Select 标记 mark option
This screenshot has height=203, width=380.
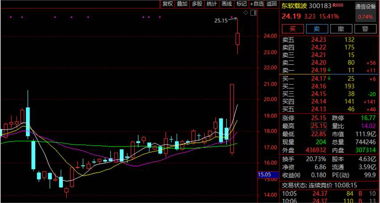click(x=241, y=4)
